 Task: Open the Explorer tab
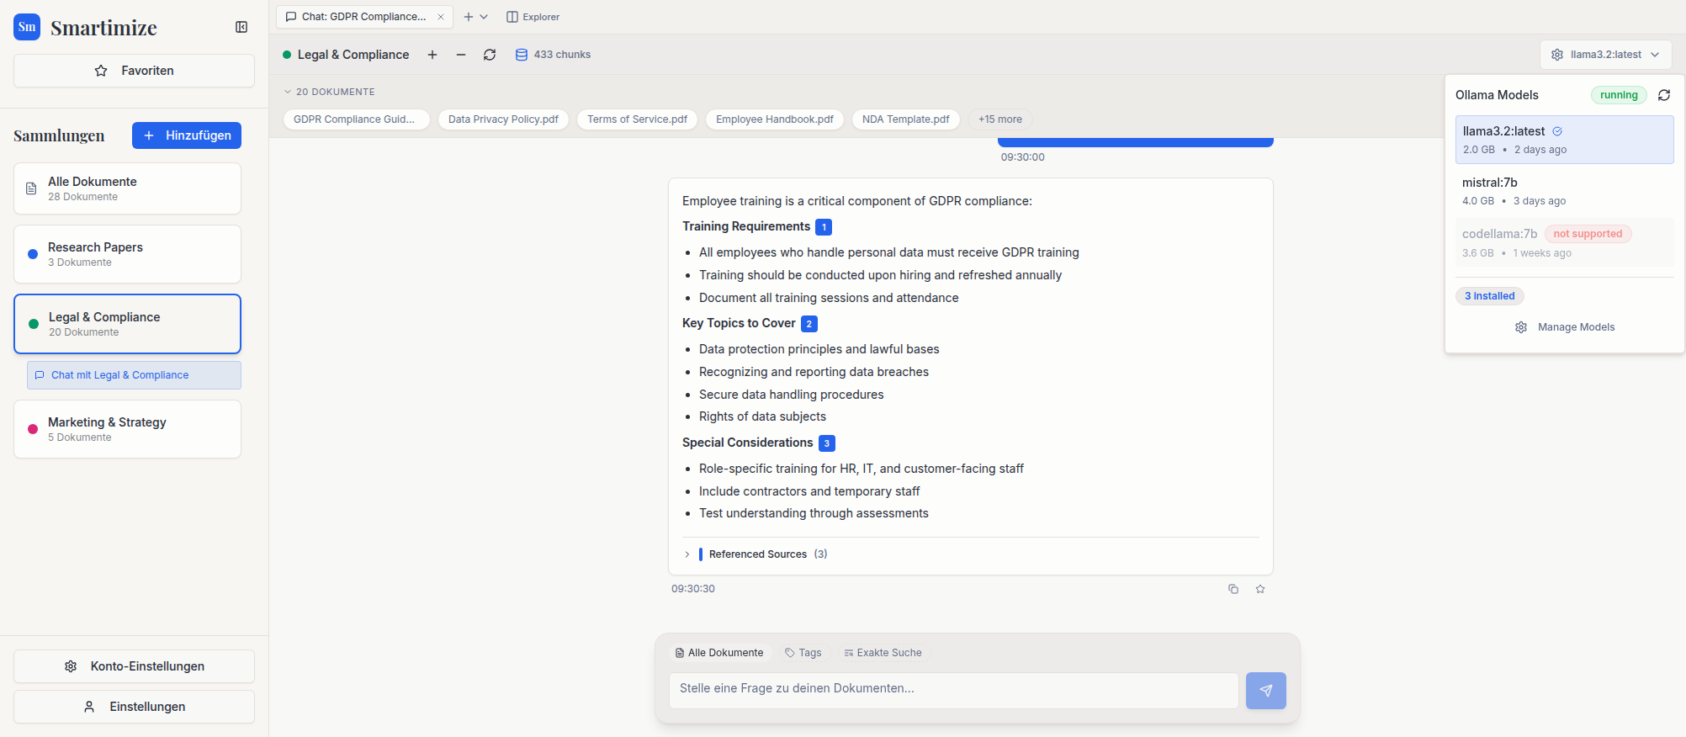[x=533, y=17]
